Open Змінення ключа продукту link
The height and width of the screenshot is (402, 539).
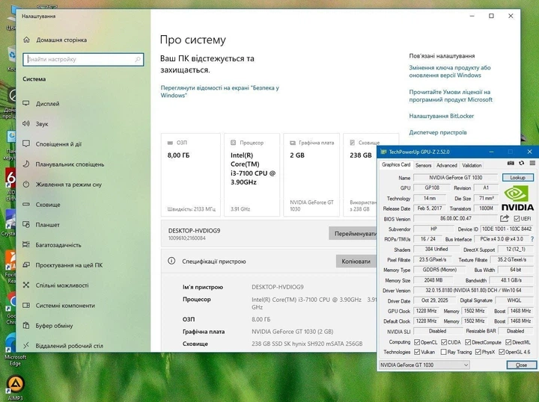(450, 71)
